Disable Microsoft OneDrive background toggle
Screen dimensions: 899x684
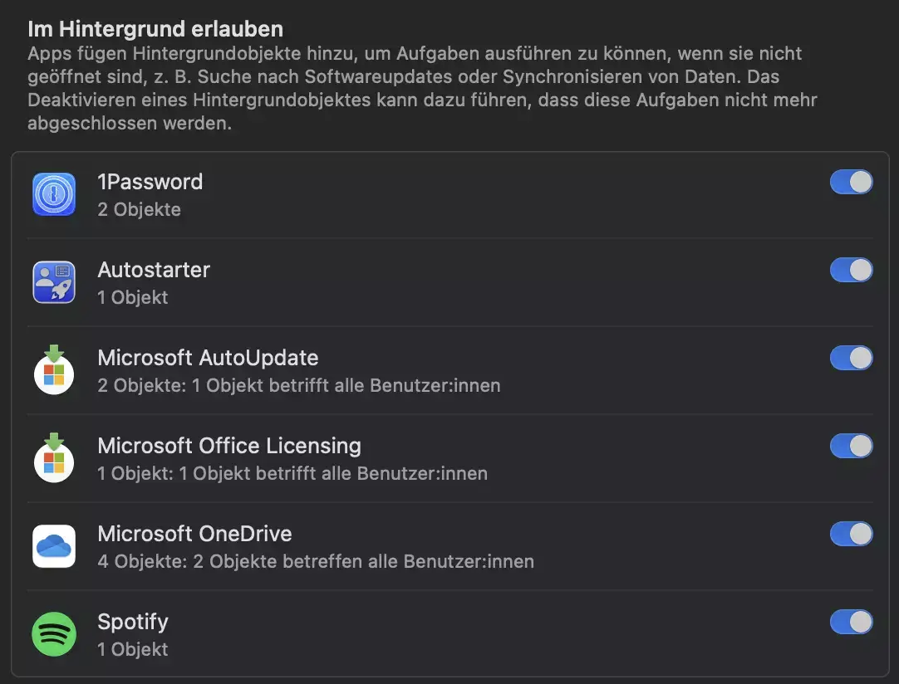click(851, 534)
